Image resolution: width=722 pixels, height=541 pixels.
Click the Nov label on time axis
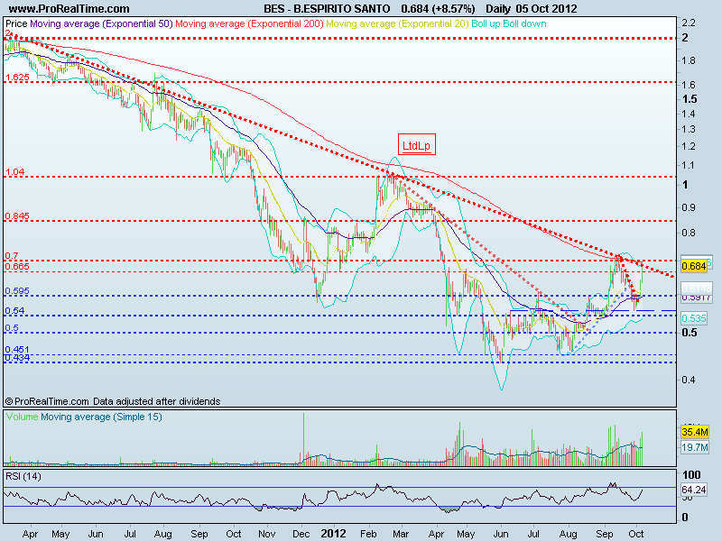pos(266,534)
